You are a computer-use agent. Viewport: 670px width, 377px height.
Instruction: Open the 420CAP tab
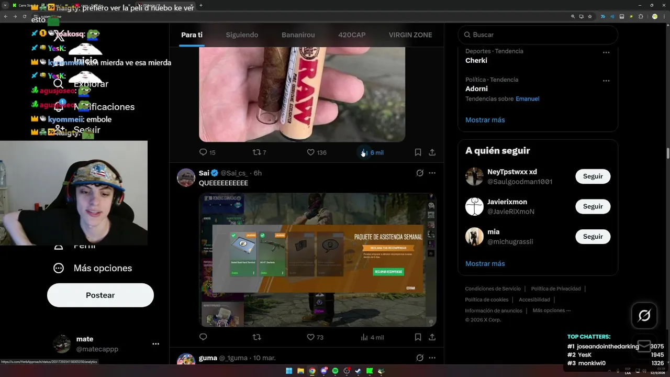[352, 35]
